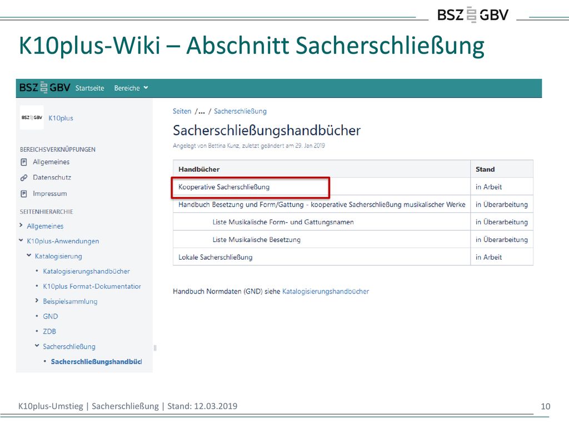Open the ZDB tree page
Viewport: 569px width, 427px height.
pos(49,331)
